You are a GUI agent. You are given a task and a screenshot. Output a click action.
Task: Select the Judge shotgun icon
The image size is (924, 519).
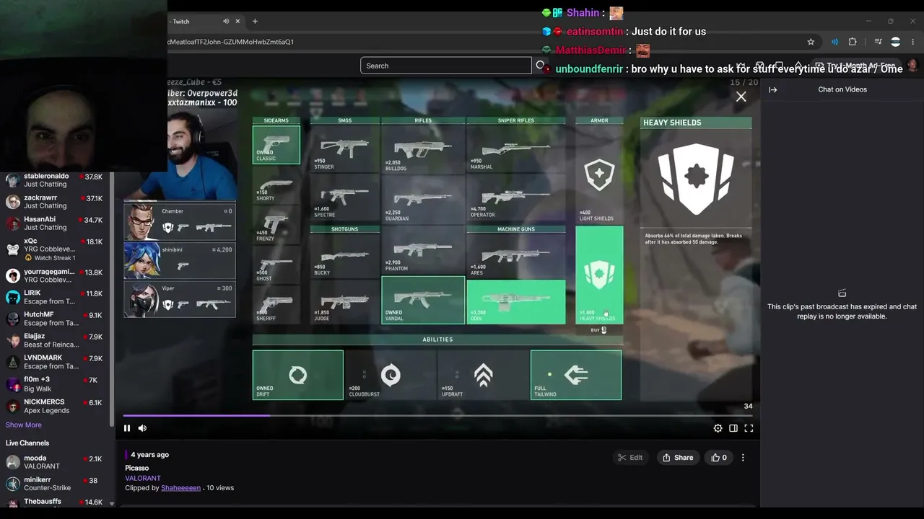click(x=345, y=301)
